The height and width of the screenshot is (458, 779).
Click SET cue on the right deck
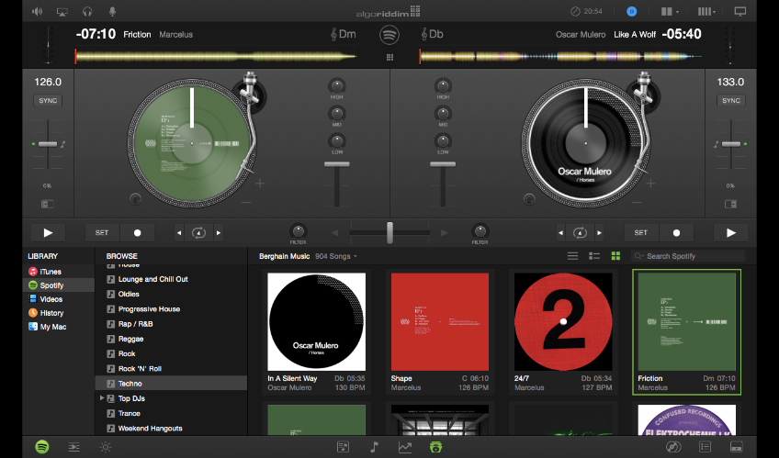click(x=641, y=233)
